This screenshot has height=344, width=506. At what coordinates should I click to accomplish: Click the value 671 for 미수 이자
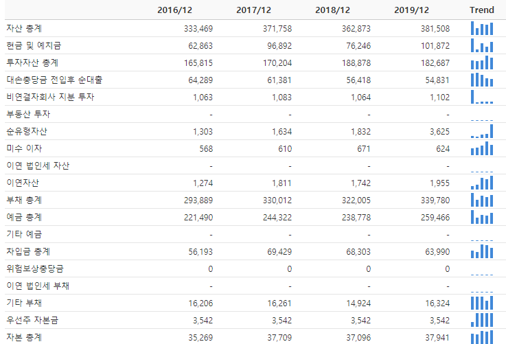coord(364,149)
